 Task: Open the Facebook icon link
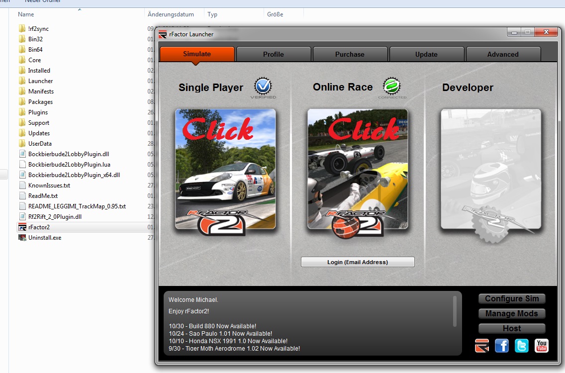click(x=502, y=345)
